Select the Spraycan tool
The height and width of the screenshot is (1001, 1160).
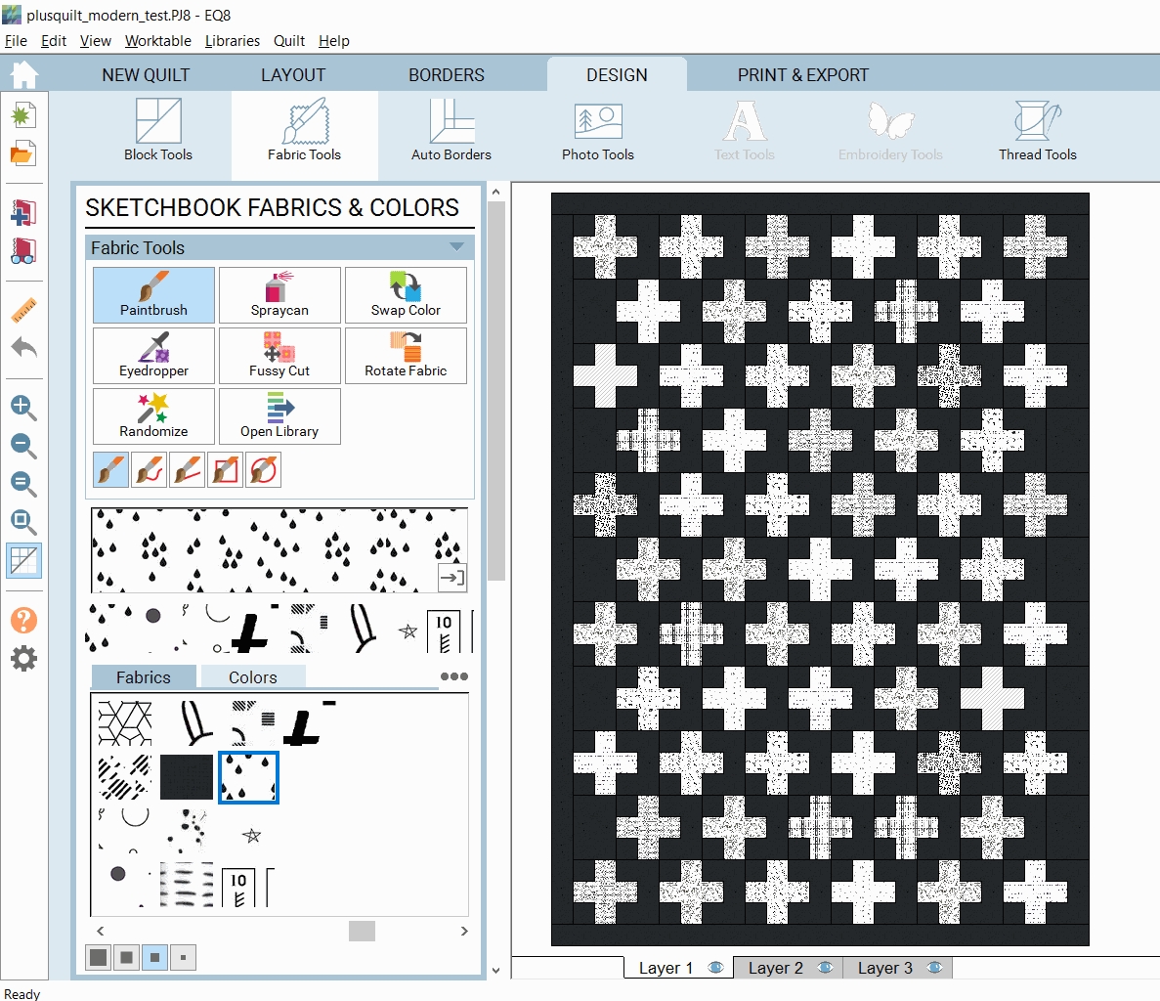click(279, 294)
